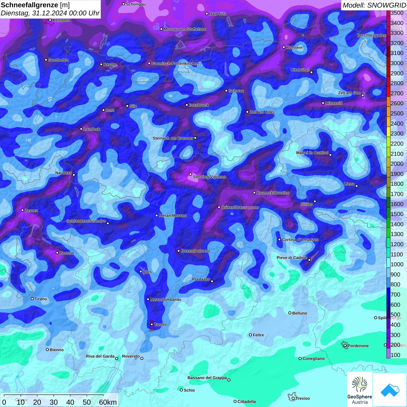
Task: Click the 60km scale bar label
Action: point(108,402)
